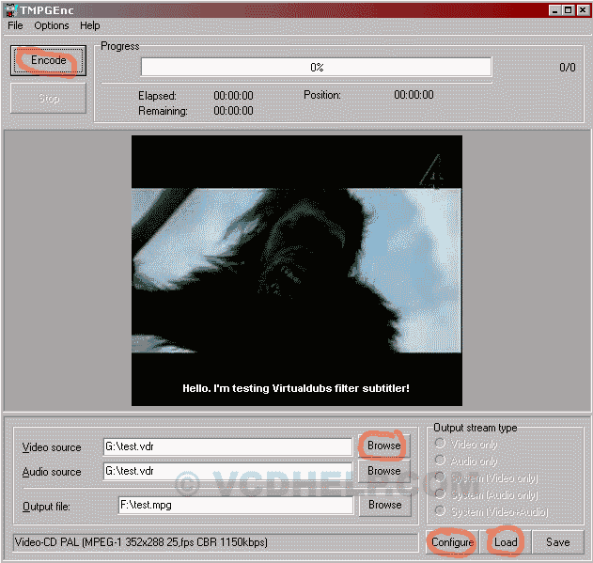Viewport: 593px width, 563px height.
Task: Click the encoding progress bar
Action: coord(316,68)
